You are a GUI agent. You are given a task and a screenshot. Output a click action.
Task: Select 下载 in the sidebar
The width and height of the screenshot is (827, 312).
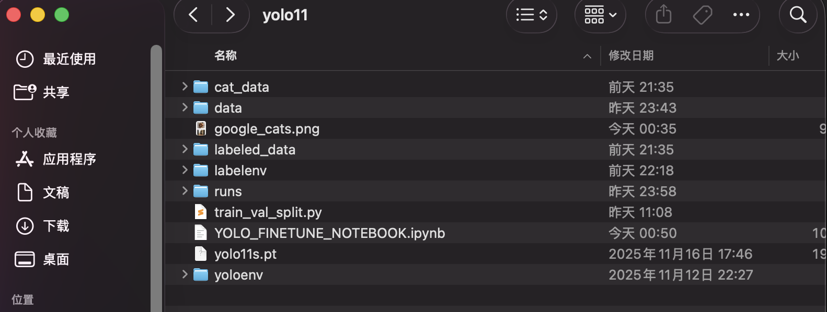[x=56, y=226]
